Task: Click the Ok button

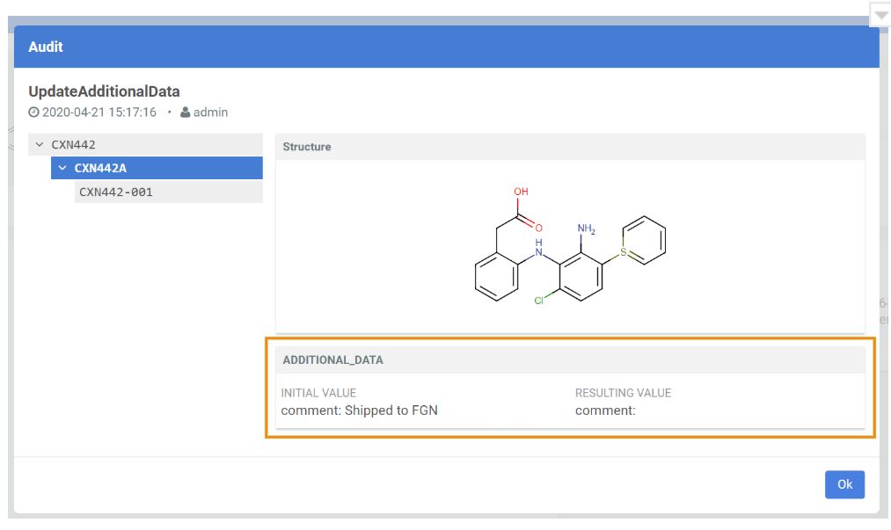Action: point(844,484)
